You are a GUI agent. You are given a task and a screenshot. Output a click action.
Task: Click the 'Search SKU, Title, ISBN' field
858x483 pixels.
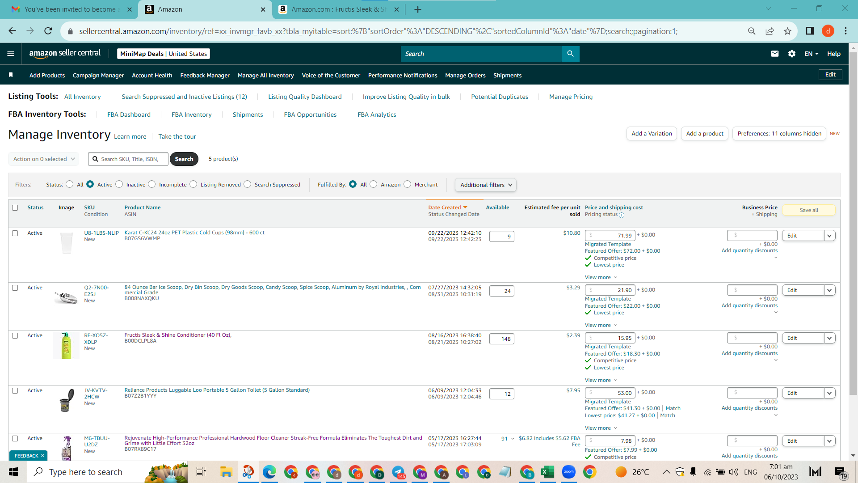tap(128, 159)
